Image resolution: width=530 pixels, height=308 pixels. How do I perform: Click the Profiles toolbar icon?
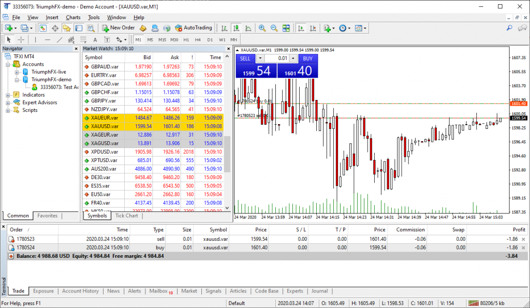(24, 28)
